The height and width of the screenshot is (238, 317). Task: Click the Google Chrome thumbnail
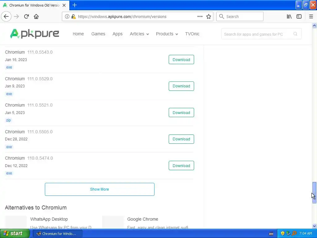click(x=113, y=222)
